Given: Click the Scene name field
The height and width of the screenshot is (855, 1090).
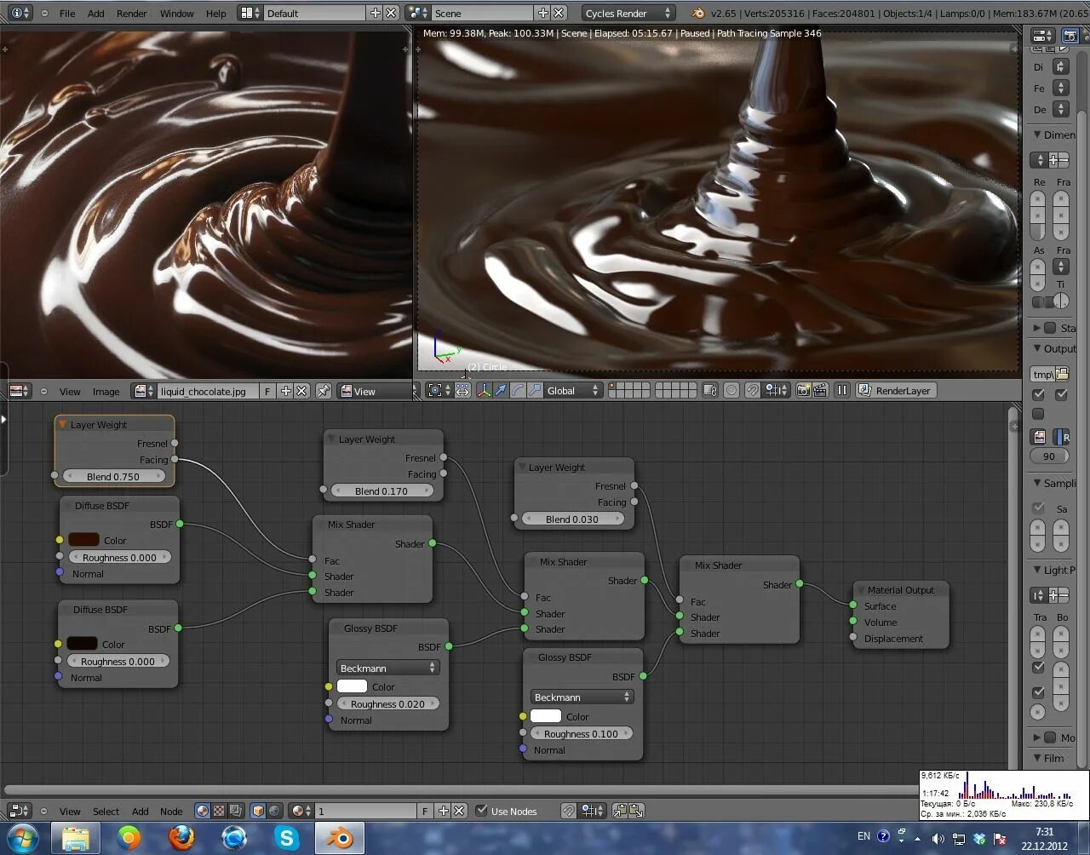Looking at the screenshot, I should point(482,13).
